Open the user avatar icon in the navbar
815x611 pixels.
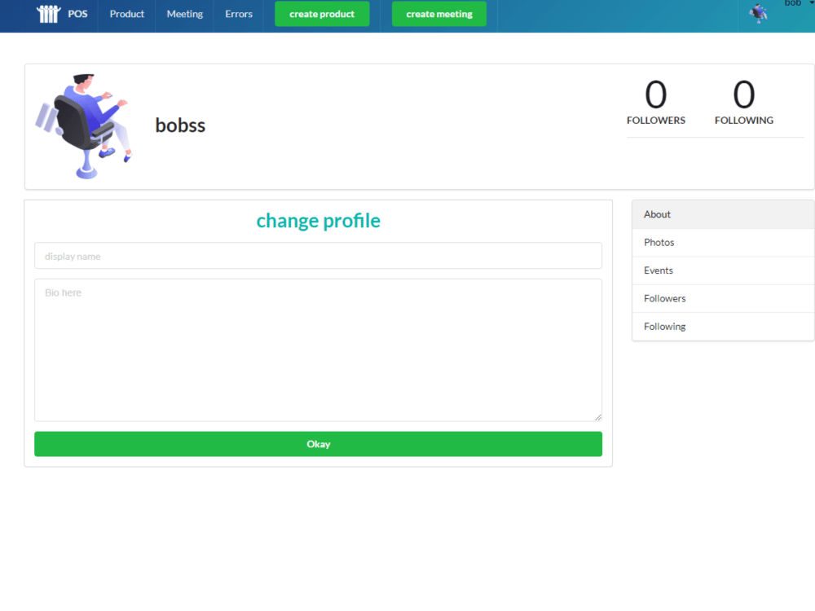tap(759, 14)
